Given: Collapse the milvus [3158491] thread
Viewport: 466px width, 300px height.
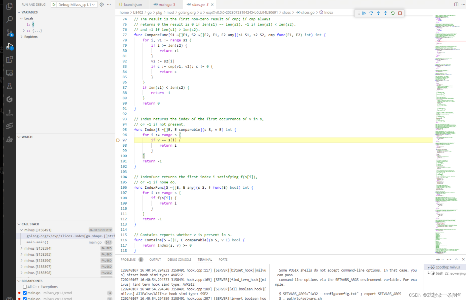Looking at the screenshot, I should (x=22, y=230).
